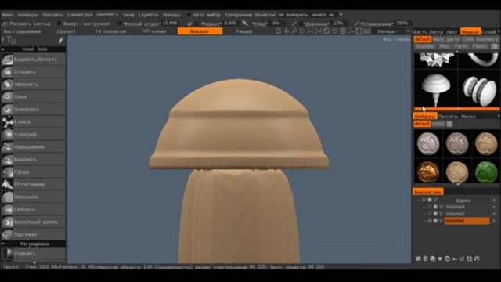Open the right panel tabs options arrow

coord(499,31)
